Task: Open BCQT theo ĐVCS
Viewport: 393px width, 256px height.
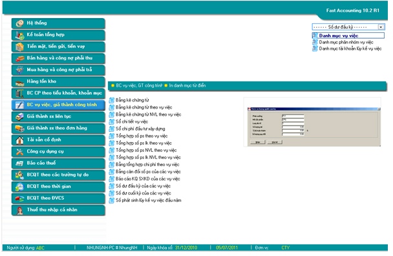Action: pos(58,198)
